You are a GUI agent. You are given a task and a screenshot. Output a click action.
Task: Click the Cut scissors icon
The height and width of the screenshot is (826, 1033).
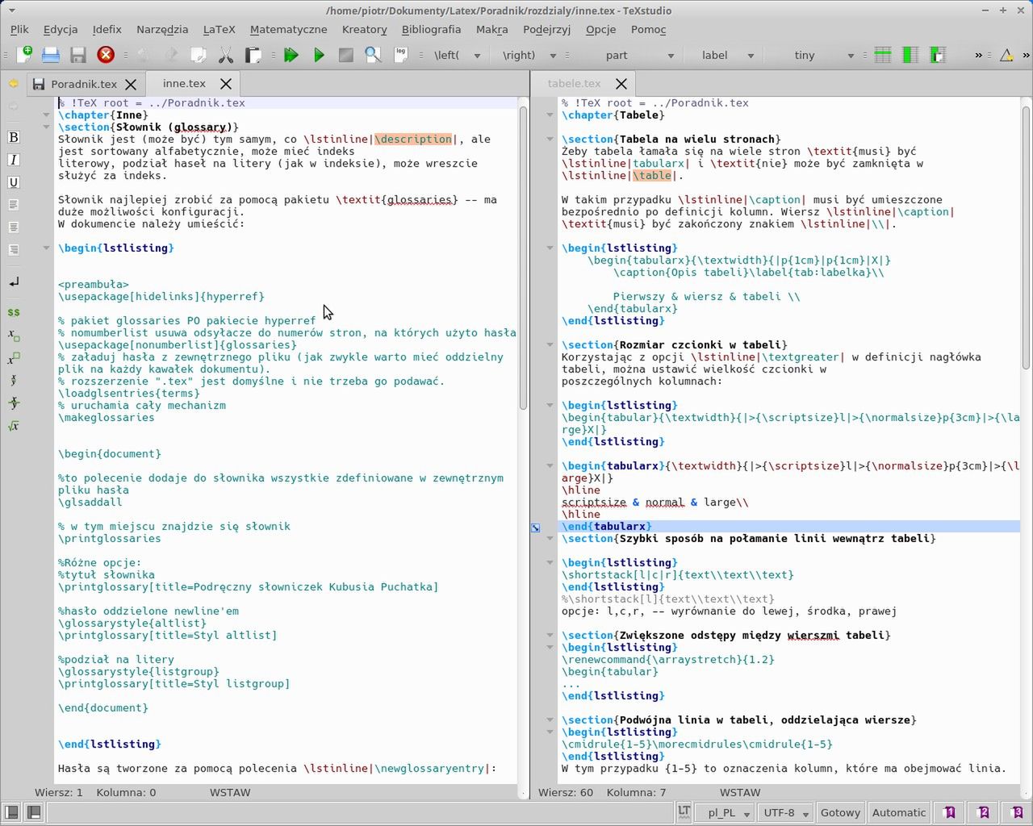(226, 55)
